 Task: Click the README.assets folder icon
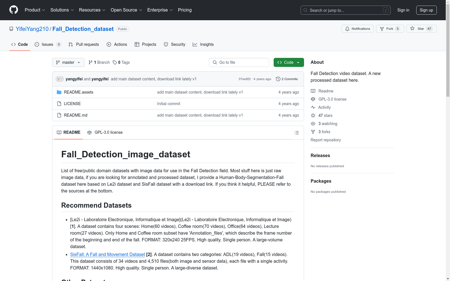(59, 92)
